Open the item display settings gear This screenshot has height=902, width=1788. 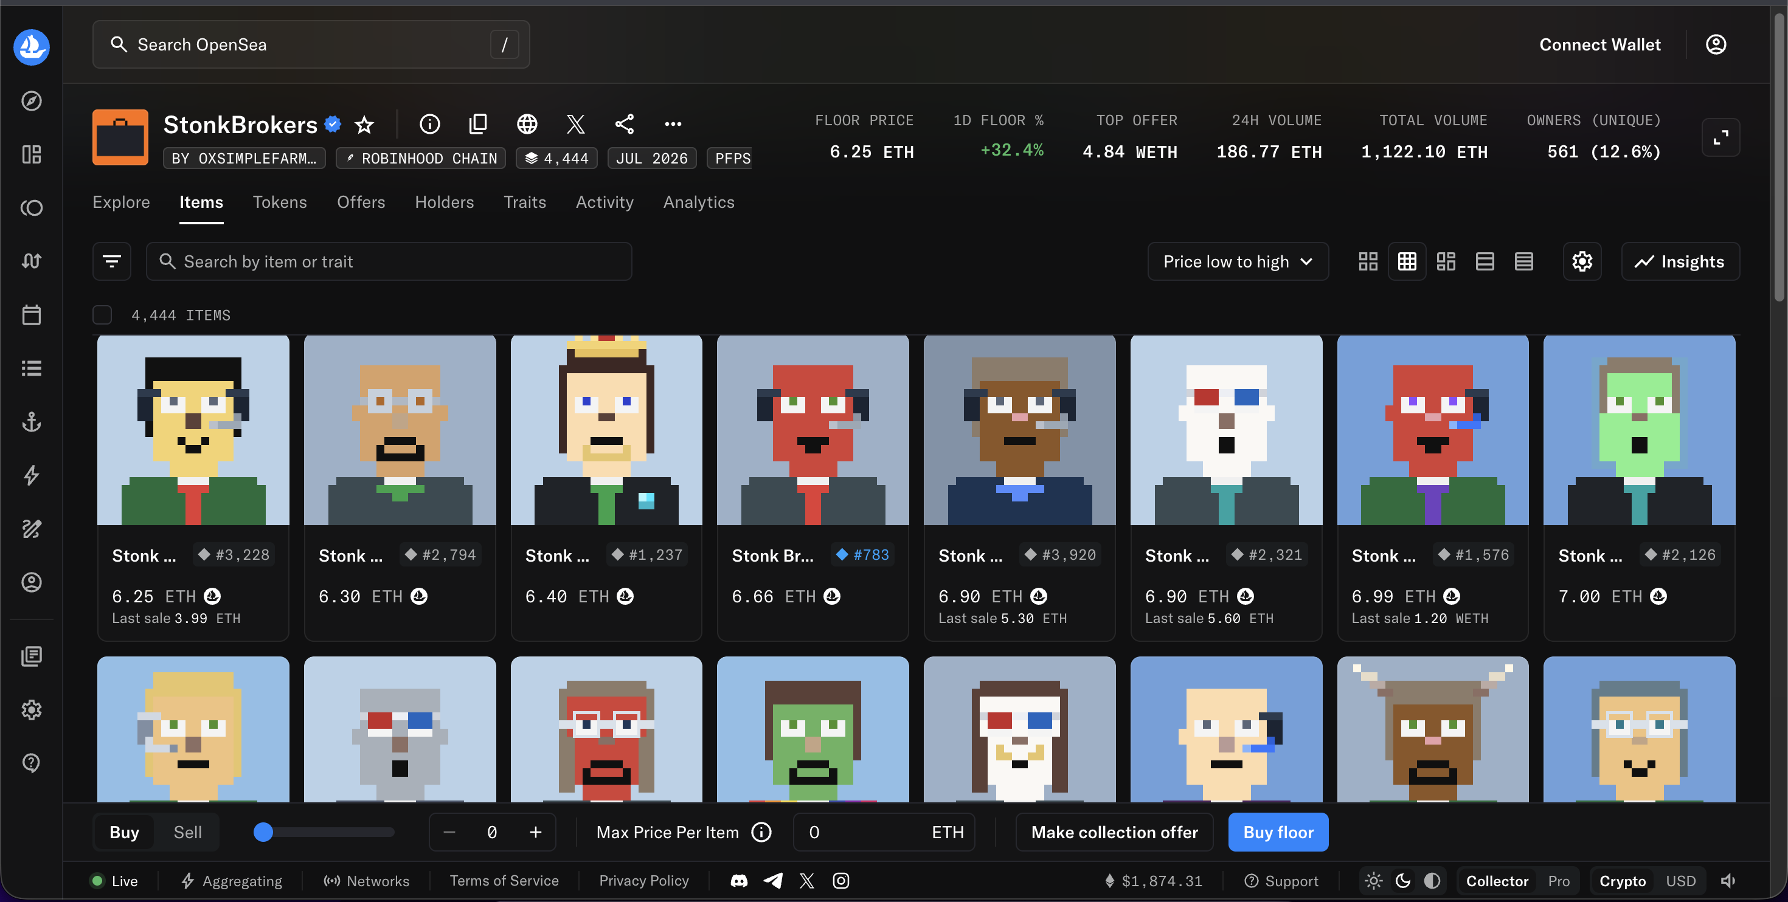[1582, 261]
